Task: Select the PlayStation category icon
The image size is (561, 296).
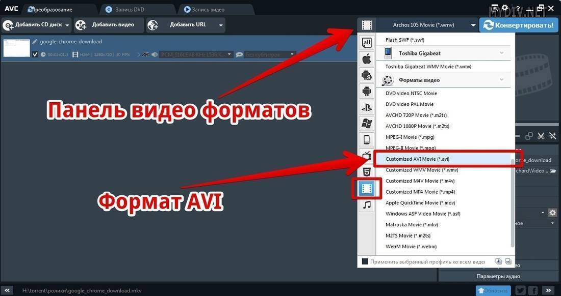Action: (x=367, y=107)
